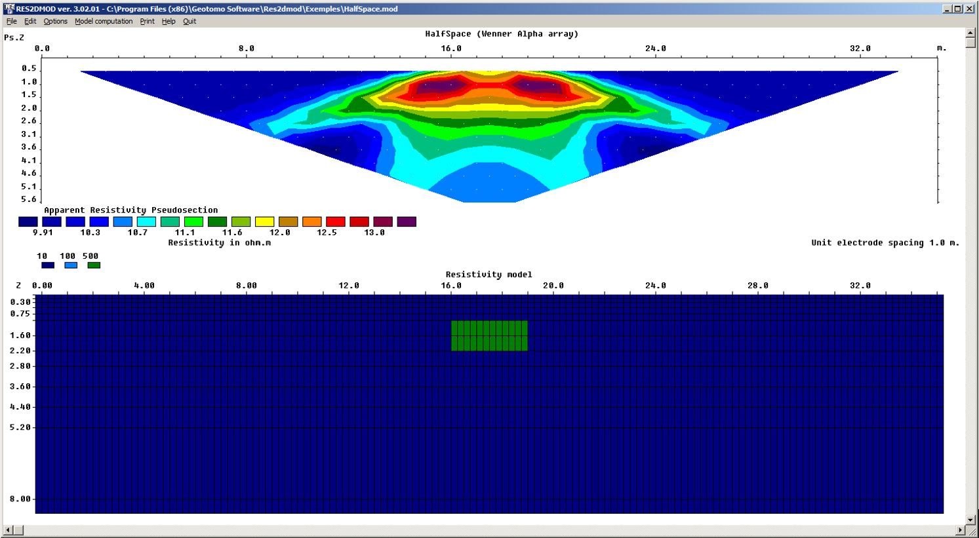The width and height of the screenshot is (979, 538).
Task: Select the darkest navy swatch starting the legend
Action: [x=28, y=221]
